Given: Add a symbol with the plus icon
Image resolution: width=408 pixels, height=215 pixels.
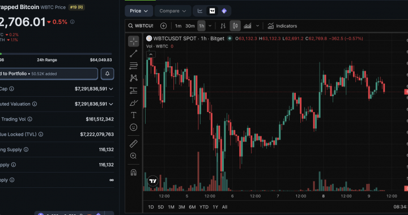Looking at the screenshot, I should tap(163, 26).
